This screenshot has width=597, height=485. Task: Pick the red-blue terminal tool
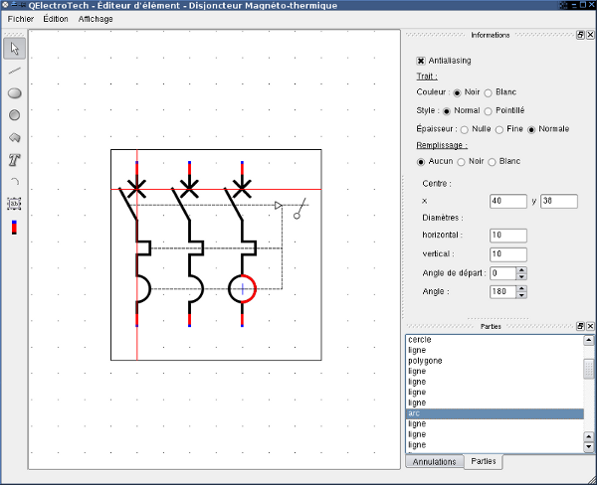pyautogui.click(x=15, y=227)
